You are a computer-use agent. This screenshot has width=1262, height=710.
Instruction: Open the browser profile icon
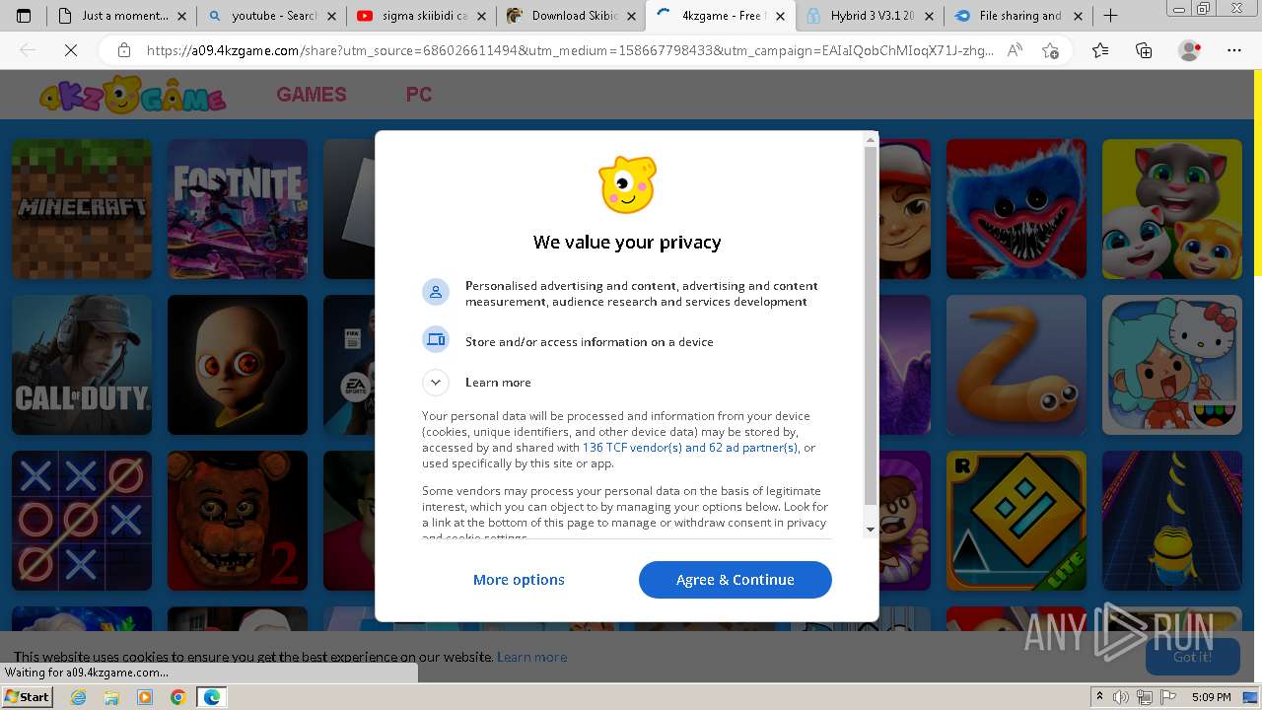(1190, 50)
